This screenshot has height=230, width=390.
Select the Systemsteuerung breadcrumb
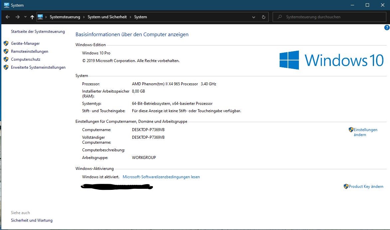pyautogui.click(x=65, y=17)
